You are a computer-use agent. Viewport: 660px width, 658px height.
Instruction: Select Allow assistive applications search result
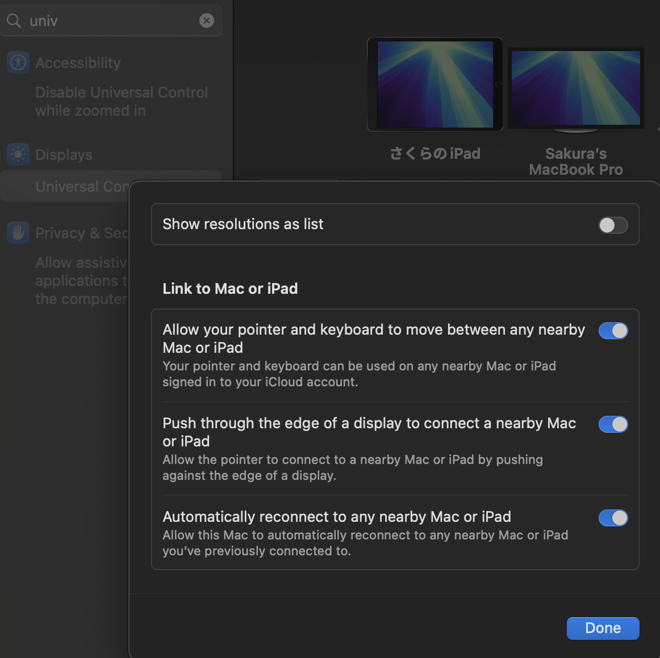[81, 281]
